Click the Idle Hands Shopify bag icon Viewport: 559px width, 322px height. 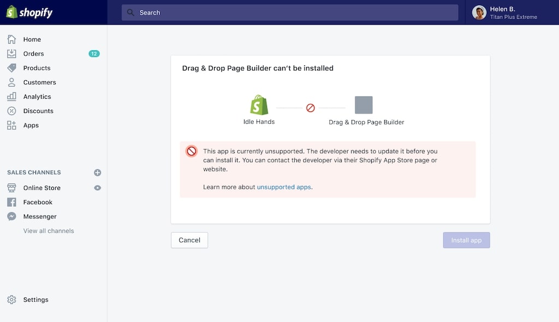click(259, 105)
